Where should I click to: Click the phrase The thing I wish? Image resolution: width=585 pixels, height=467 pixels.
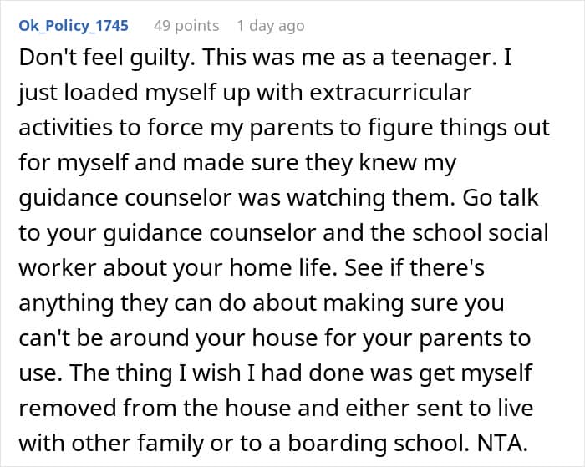coord(155,373)
